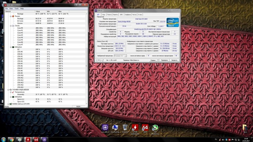The height and width of the screenshot is (142, 253).
Task: Click the CPU-Z title bar icon
Action: click(x=96, y=11)
